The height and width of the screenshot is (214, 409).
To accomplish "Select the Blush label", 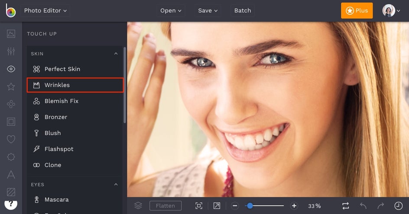I will (x=53, y=133).
